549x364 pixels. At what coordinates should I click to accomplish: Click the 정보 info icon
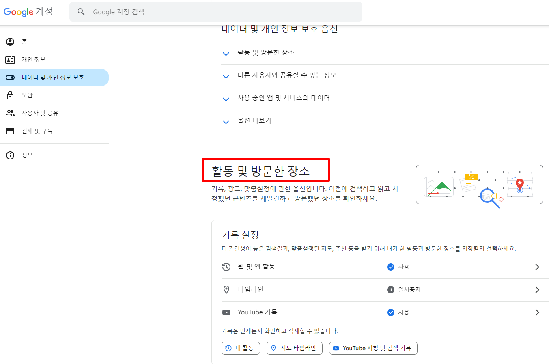pyautogui.click(x=10, y=155)
